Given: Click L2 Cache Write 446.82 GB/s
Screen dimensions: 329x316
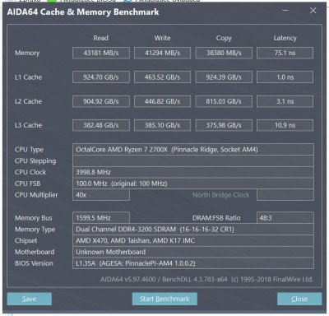Looking at the screenshot, I should pyautogui.click(x=162, y=101).
